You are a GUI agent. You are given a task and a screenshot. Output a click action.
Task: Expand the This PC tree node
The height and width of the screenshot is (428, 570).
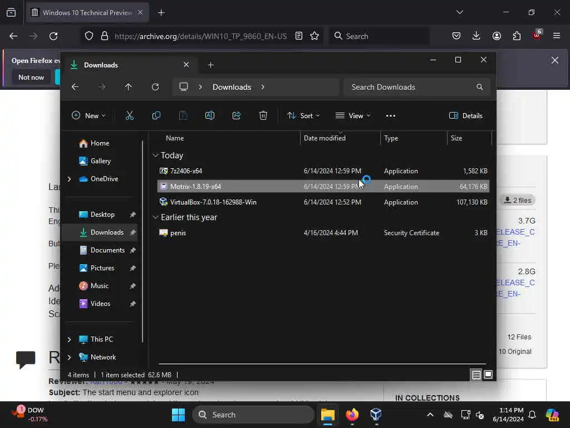pyautogui.click(x=69, y=339)
